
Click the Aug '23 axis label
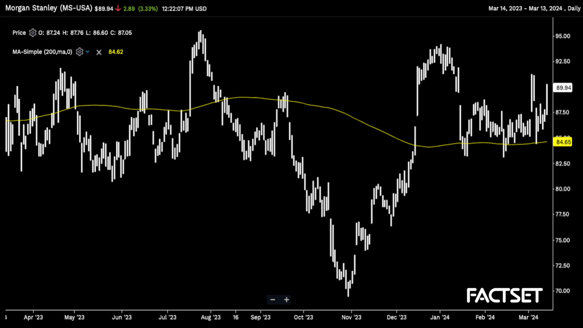pyautogui.click(x=211, y=317)
